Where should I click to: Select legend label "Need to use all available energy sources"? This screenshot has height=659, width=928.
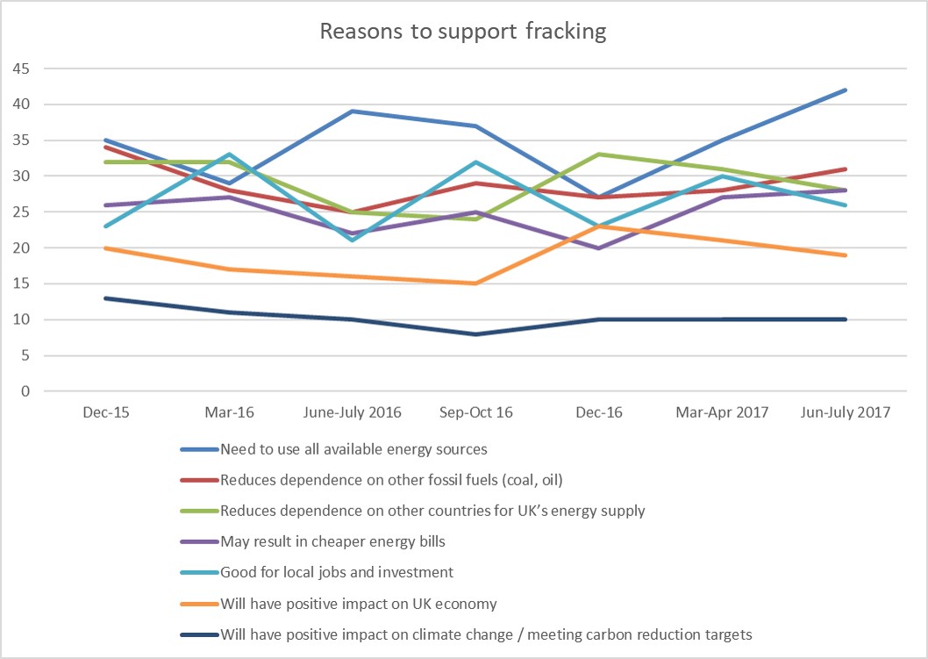pyautogui.click(x=353, y=449)
